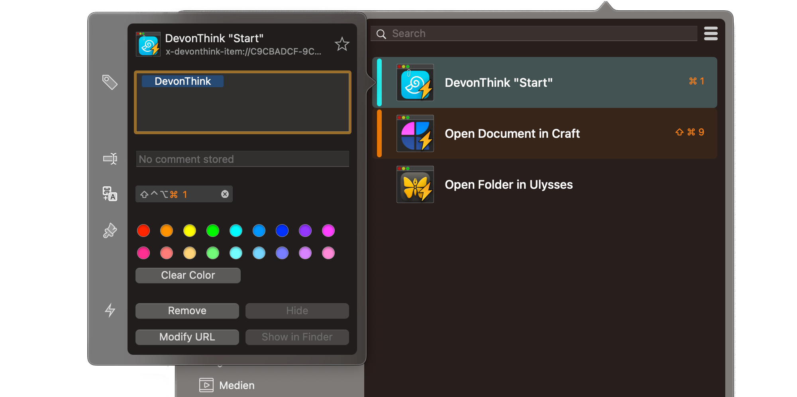Pick the pale orange color swatch
This screenshot has height=397, width=797.
190,253
